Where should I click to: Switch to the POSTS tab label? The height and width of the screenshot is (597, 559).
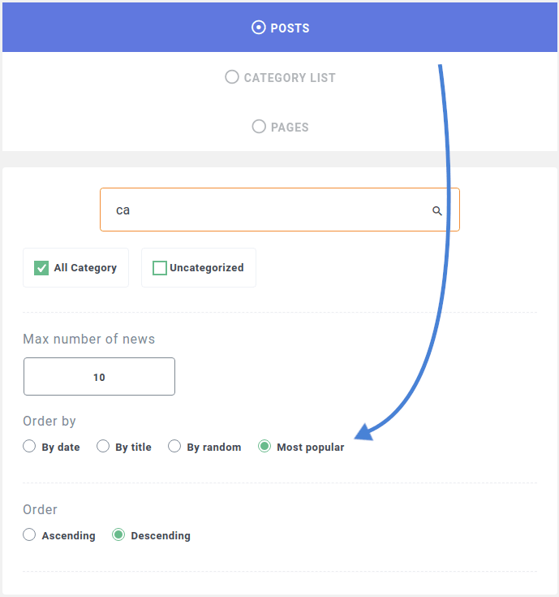pos(290,28)
